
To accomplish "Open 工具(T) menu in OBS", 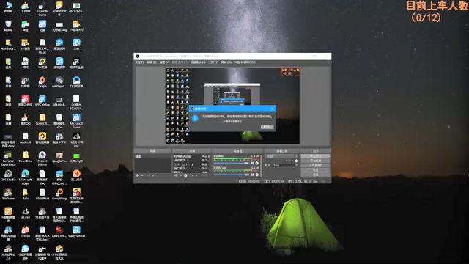I will [x=213, y=62].
